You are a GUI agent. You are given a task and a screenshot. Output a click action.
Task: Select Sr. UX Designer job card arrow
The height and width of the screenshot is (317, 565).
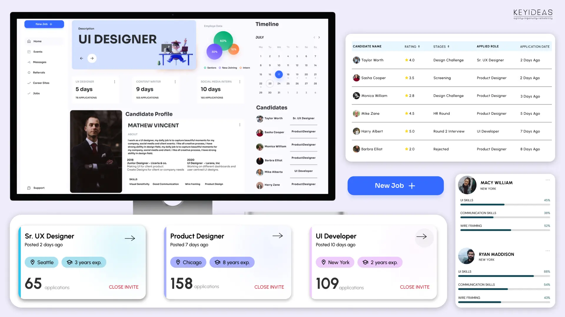click(x=130, y=238)
